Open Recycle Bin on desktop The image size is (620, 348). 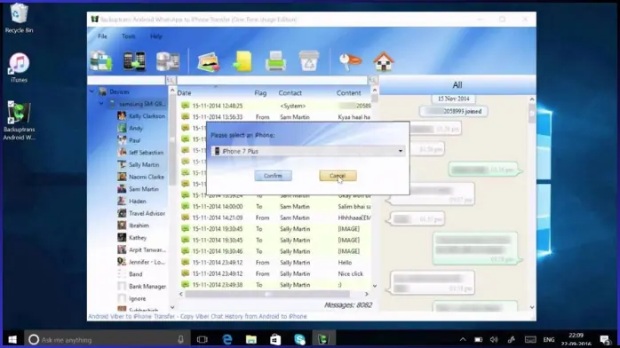coord(19,18)
